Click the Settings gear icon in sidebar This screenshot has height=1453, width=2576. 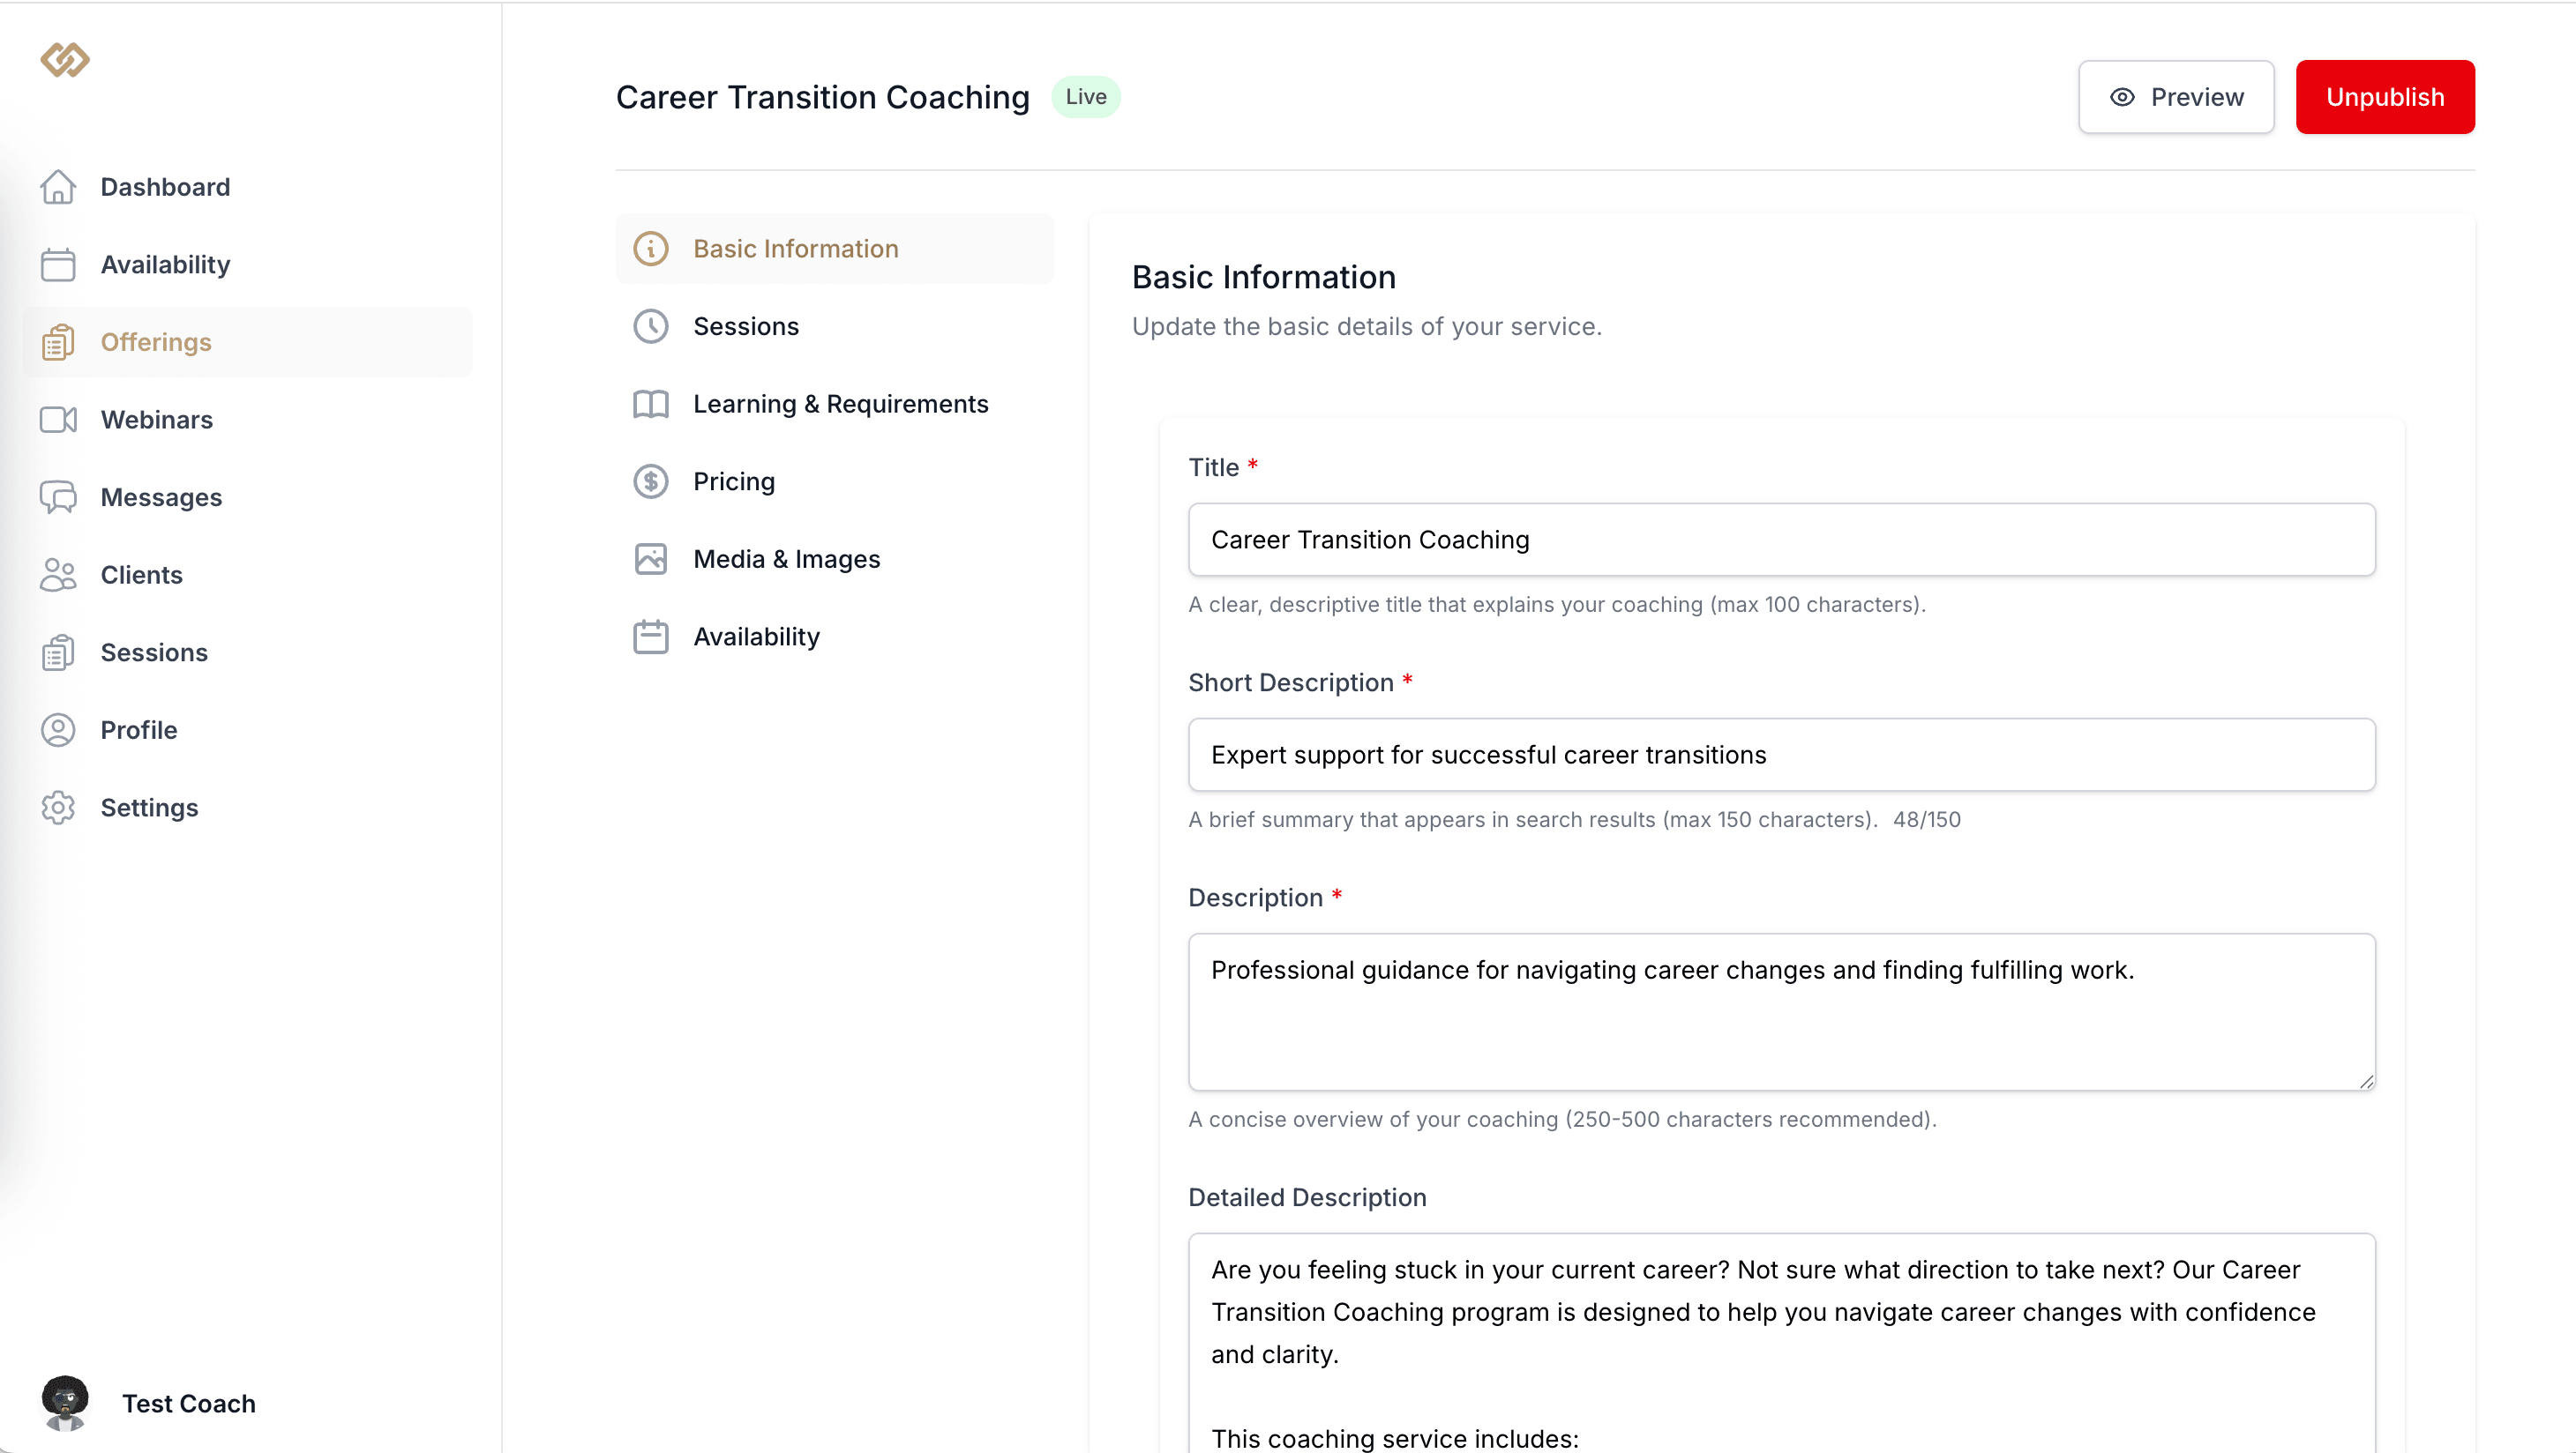pyautogui.click(x=58, y=808)
